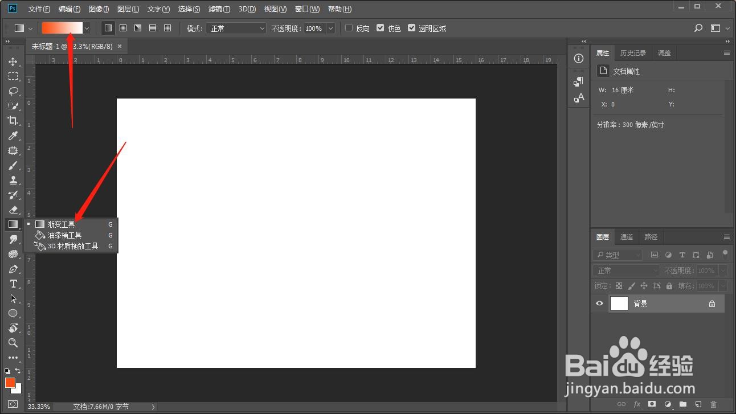Image resolution: width=736 pixels, height=414 pixels.
Task: Select the Hand tool
Action: [13, 328]
